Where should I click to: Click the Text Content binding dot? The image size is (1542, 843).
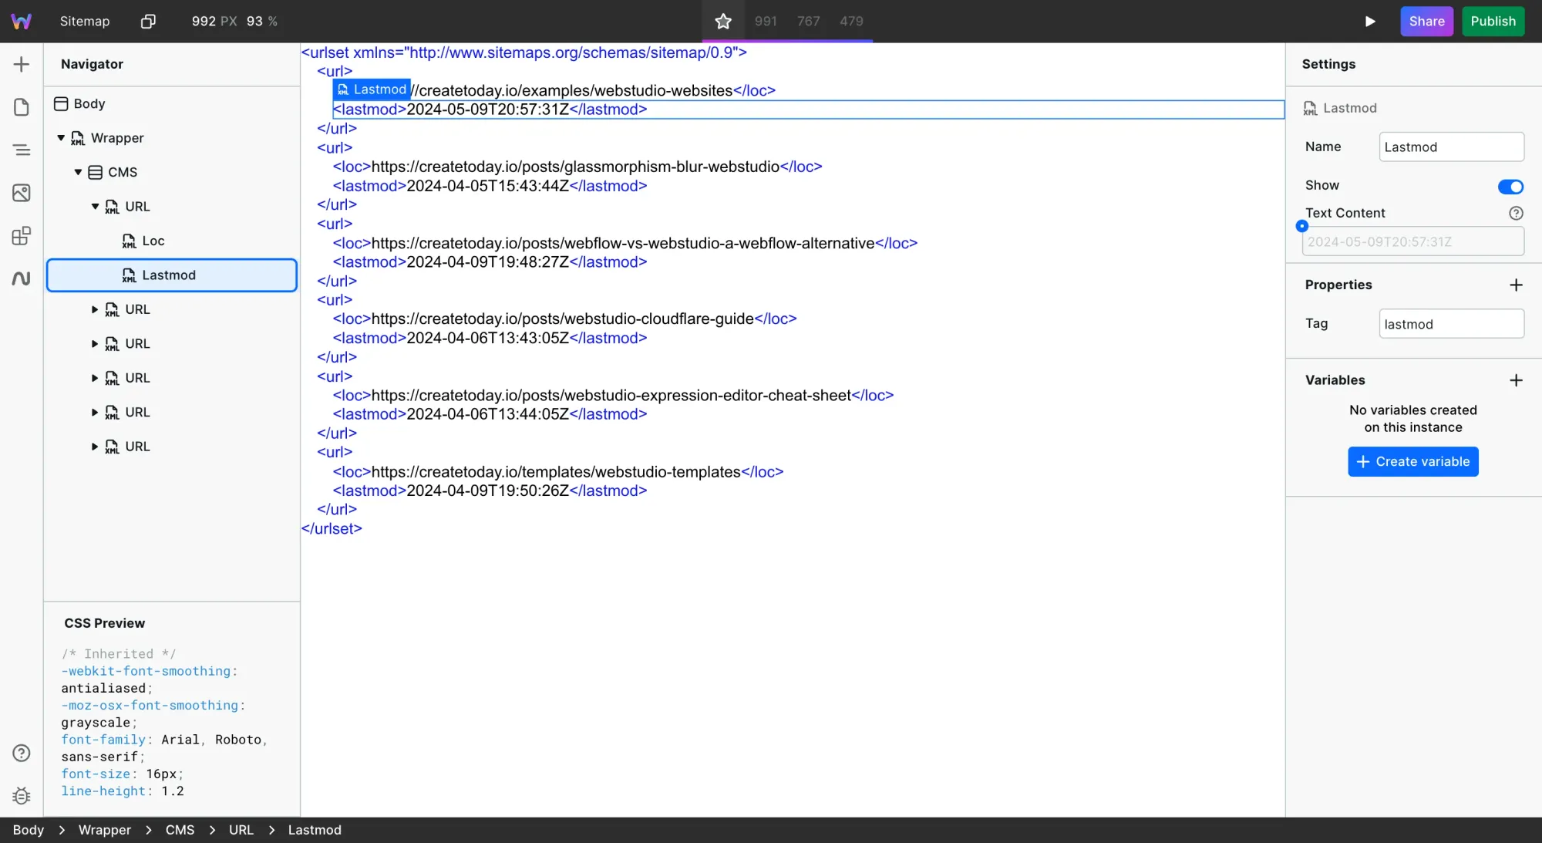[1301, 226]
